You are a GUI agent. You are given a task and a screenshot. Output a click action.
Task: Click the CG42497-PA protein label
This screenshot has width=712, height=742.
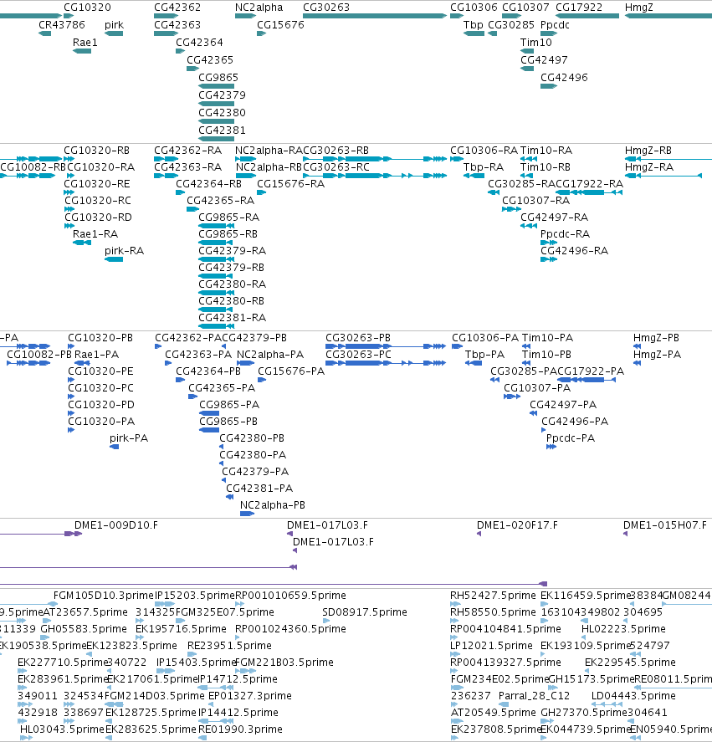tap(563, 404)
